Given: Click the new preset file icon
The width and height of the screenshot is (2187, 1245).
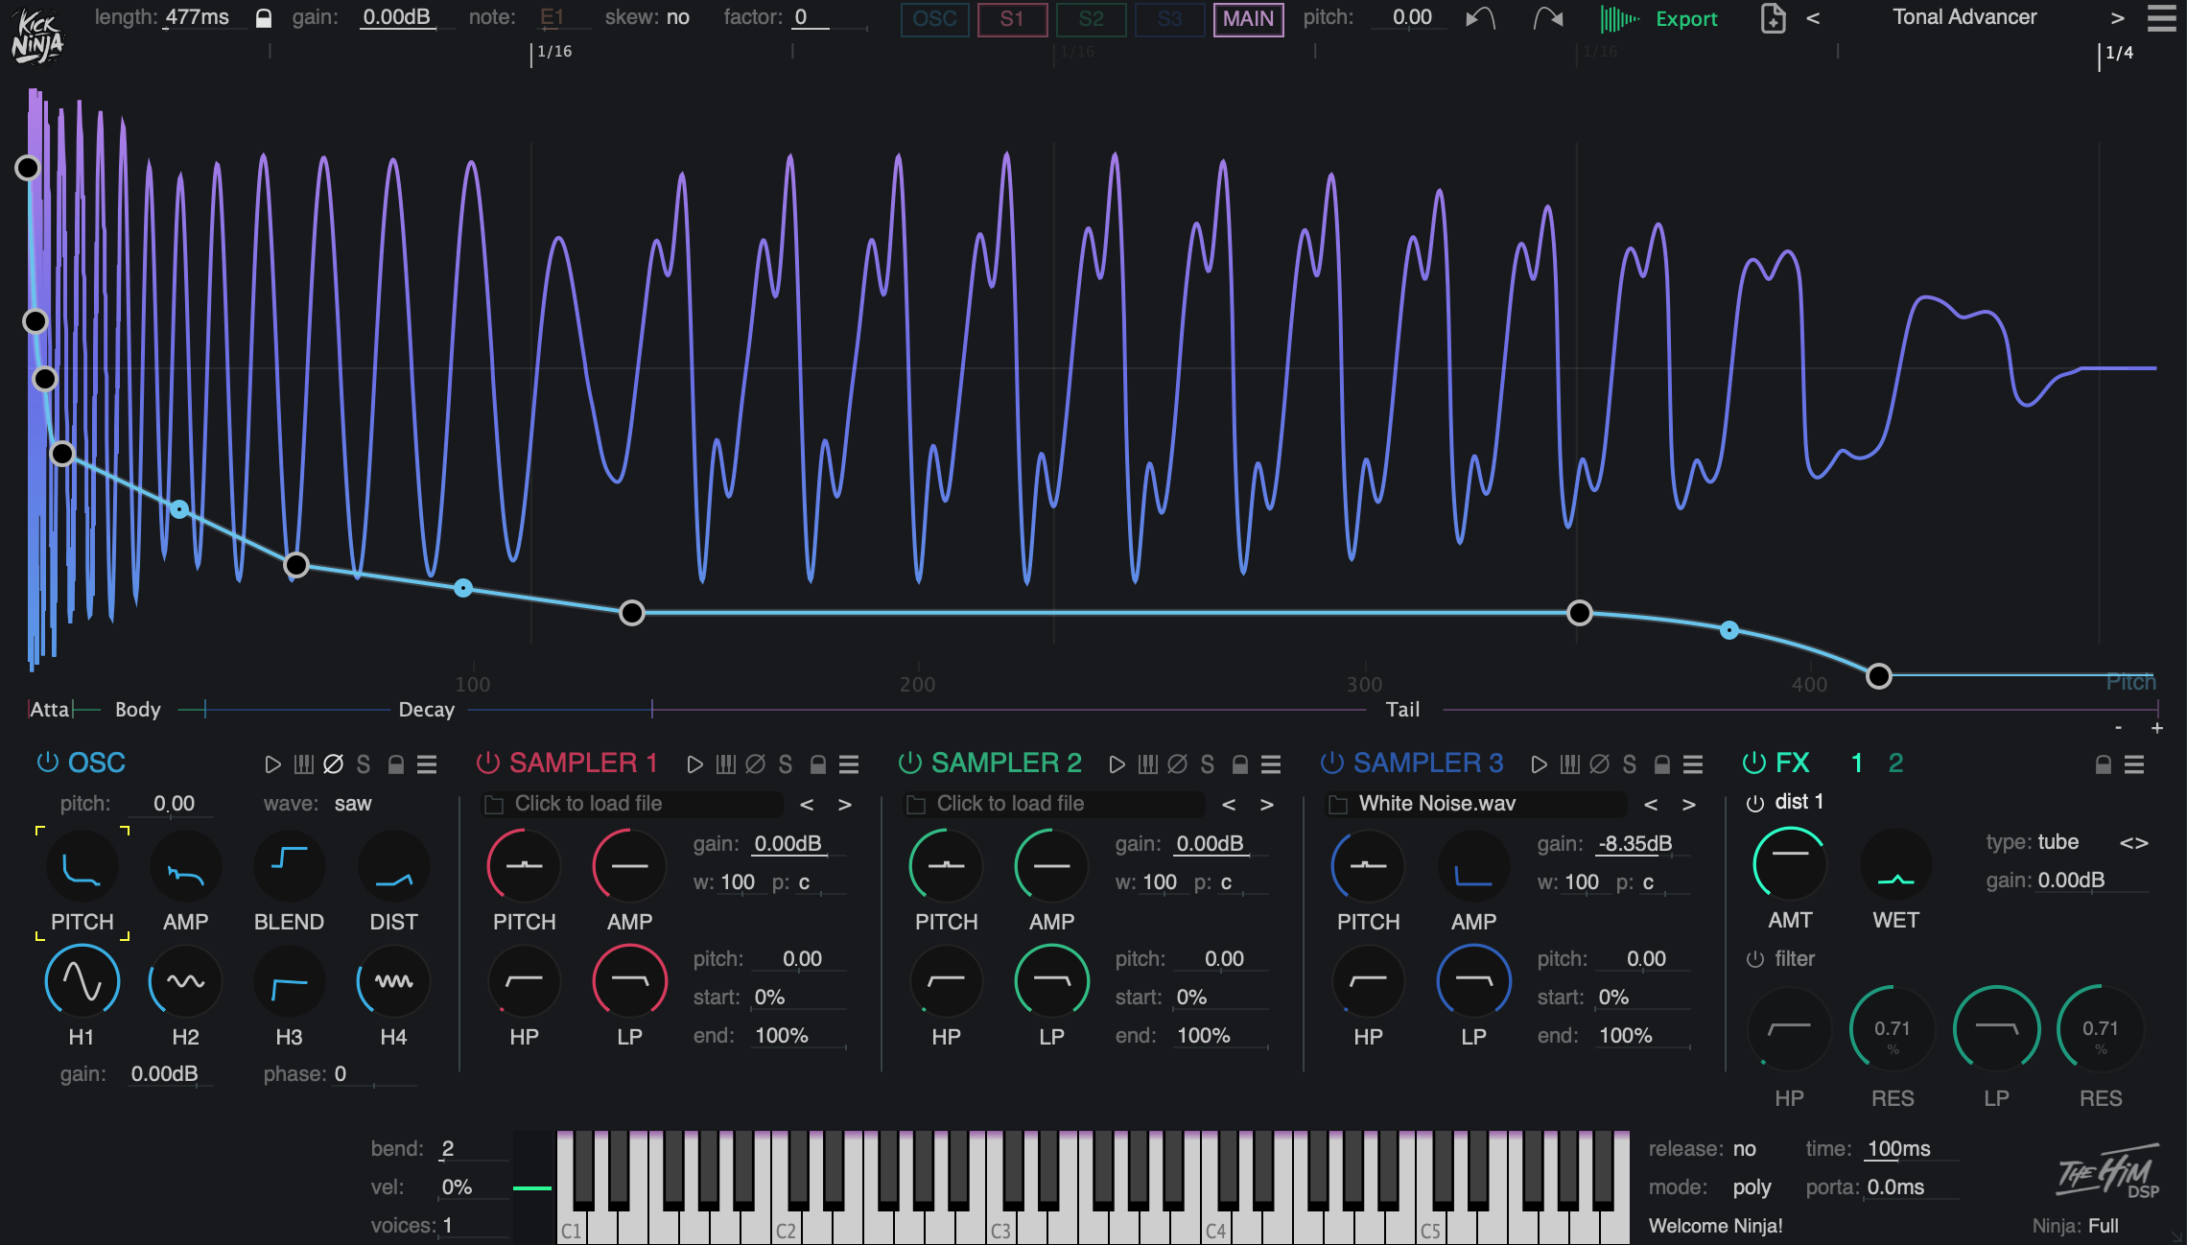Looking at the screenshot, I should (x=1773, y=18).
